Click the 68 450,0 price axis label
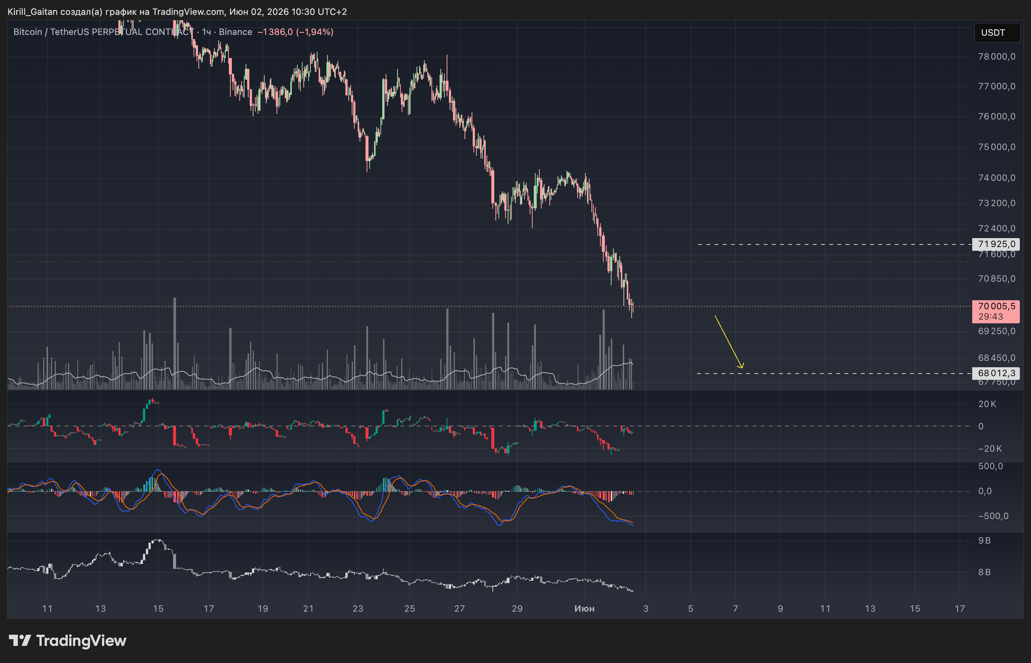Image resolution: width=1031 pixels, height=663 pixels. (996, 358)
